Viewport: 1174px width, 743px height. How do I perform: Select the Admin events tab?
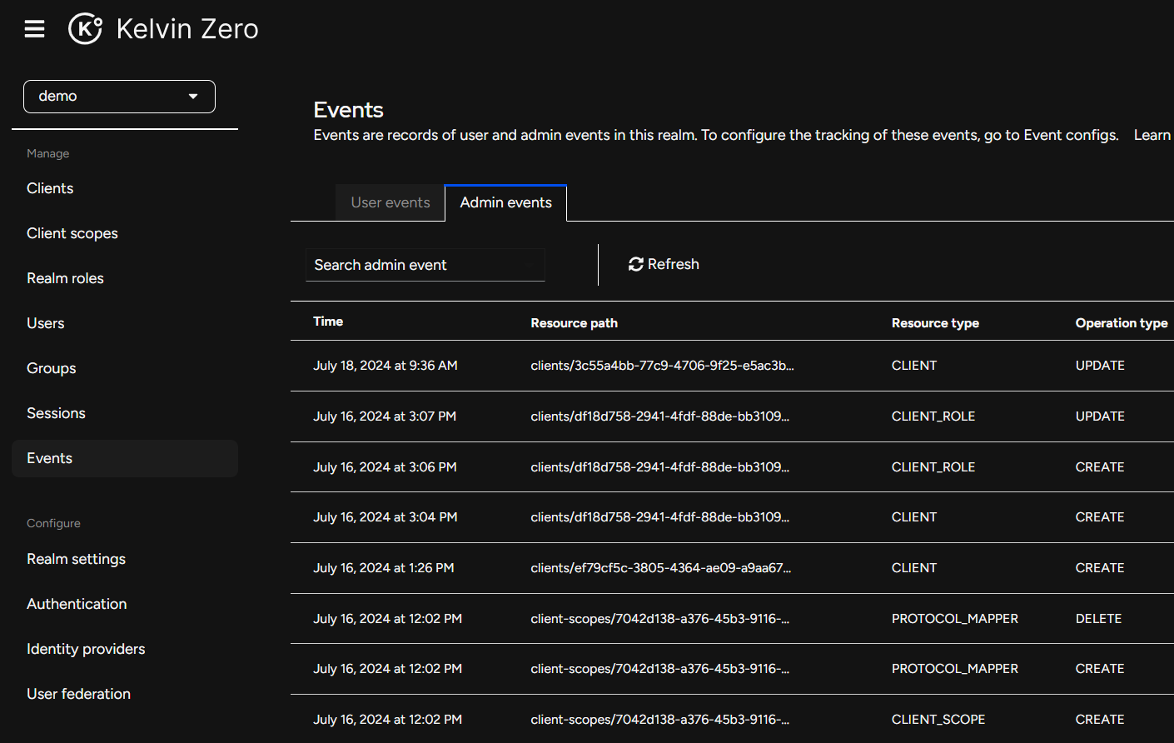(x=505, y=202)
